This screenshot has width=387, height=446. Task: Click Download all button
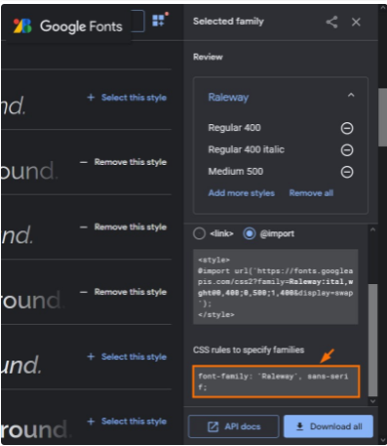click(328, 426)
